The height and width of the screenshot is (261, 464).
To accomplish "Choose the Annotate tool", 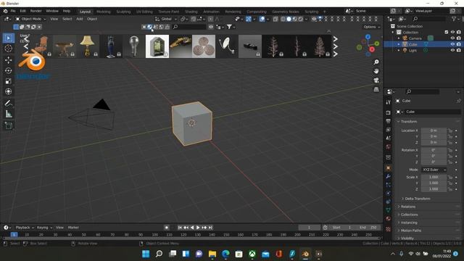I will point(9,103).
